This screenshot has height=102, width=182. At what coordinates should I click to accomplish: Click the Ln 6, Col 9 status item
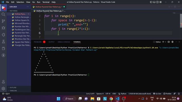pos(90,93)
